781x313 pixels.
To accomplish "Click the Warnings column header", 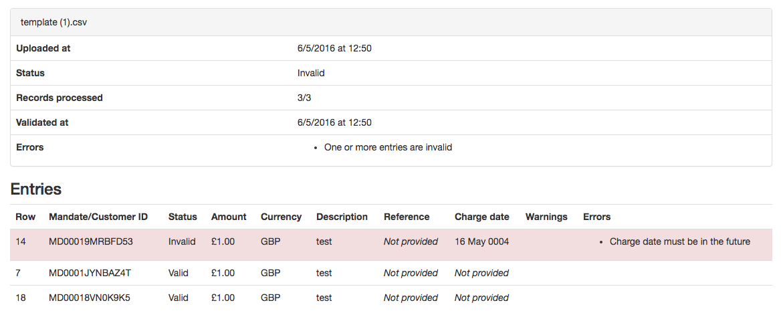I will click(546, 217).
